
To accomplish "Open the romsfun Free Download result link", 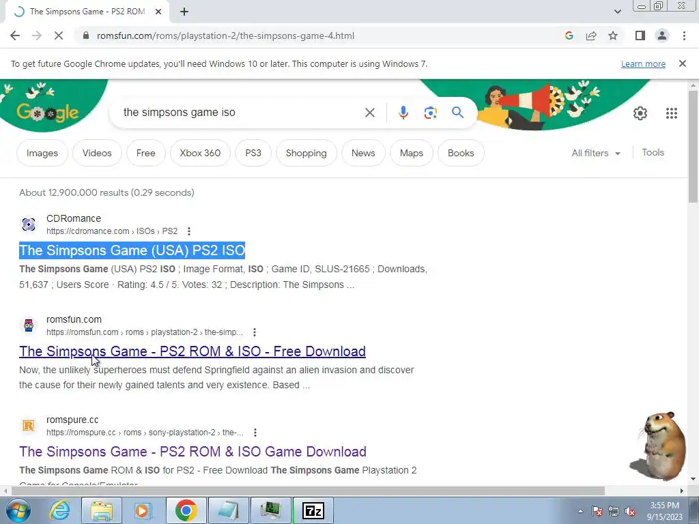I will pyautogui.click(x=192, y=351).
